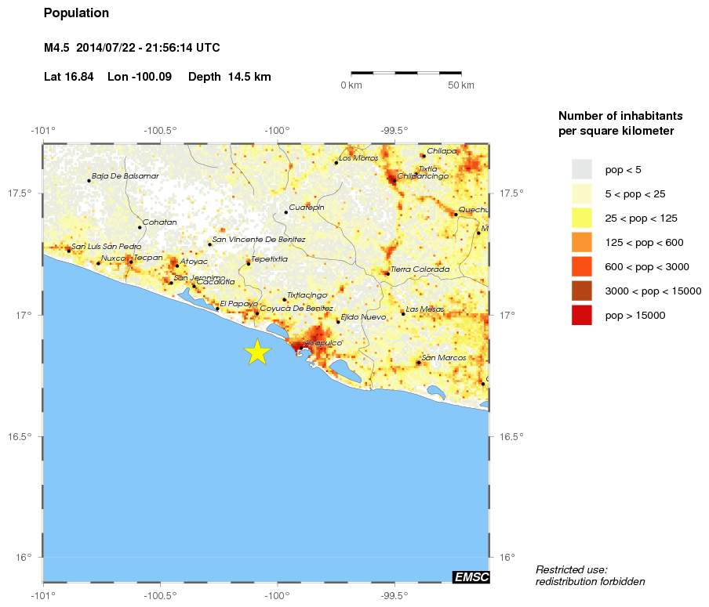The height and width of the screenshot is (607, 709).
Task: Click the yellow epicenter star marker
Action: click(x=257, y=352)
